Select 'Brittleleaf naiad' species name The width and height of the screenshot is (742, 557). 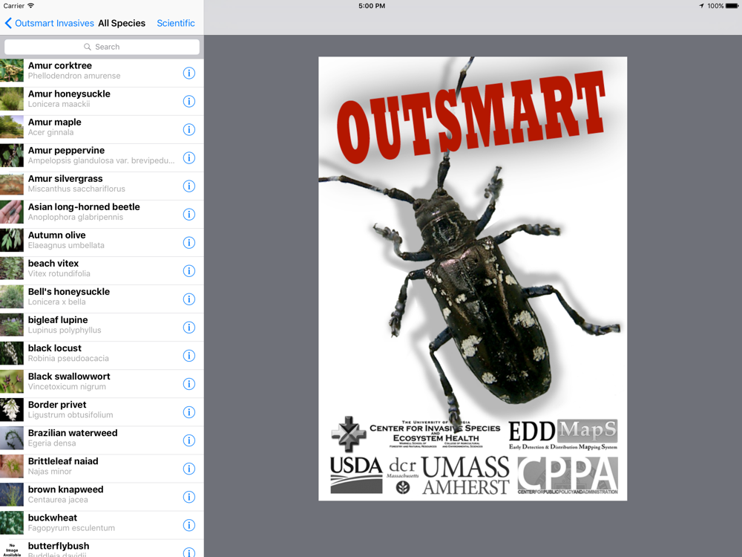point(63,461)
